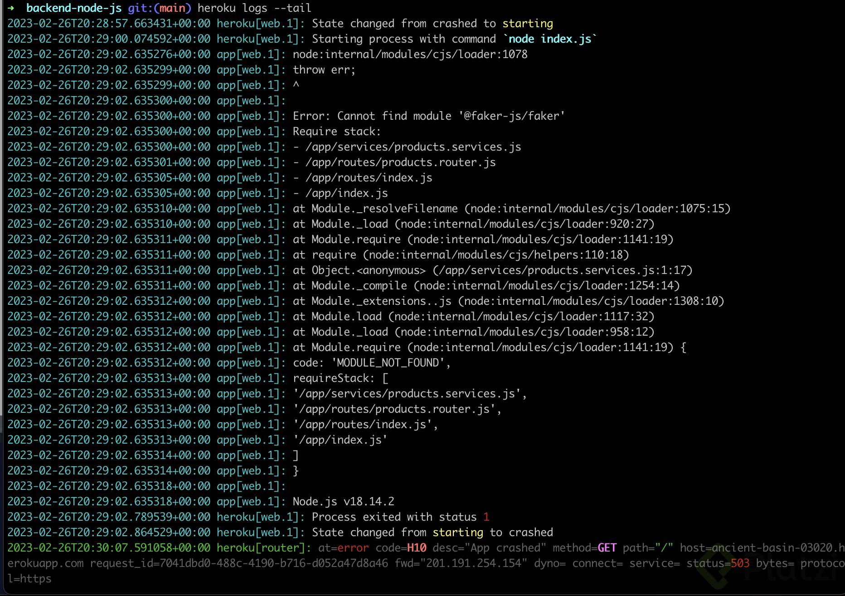Click 'at Module.load' loader:1117:32 line
This screenshot has width=845, height=596.
[474, 317]
